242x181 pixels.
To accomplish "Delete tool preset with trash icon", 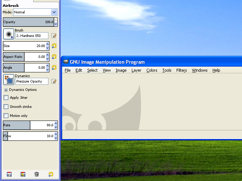I will pos(36,174).
